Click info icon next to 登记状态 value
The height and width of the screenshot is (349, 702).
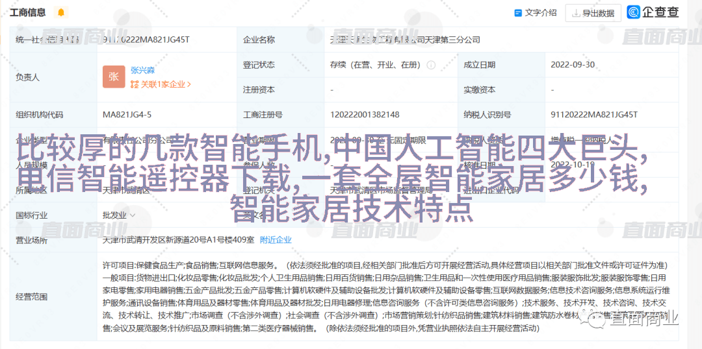click(430, 65)
